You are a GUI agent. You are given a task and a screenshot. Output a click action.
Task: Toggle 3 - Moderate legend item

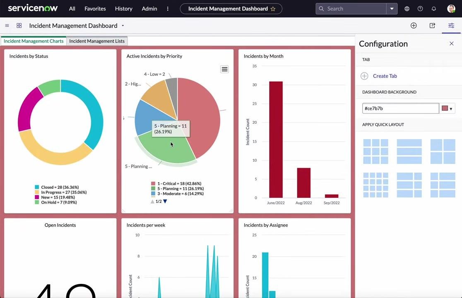tap(177, 193)
